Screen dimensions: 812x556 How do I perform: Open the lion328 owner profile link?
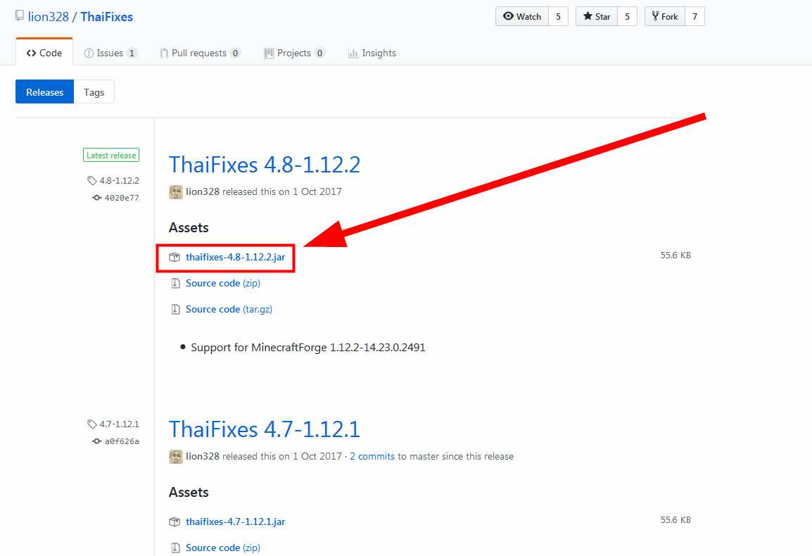[x=48, y=16]
